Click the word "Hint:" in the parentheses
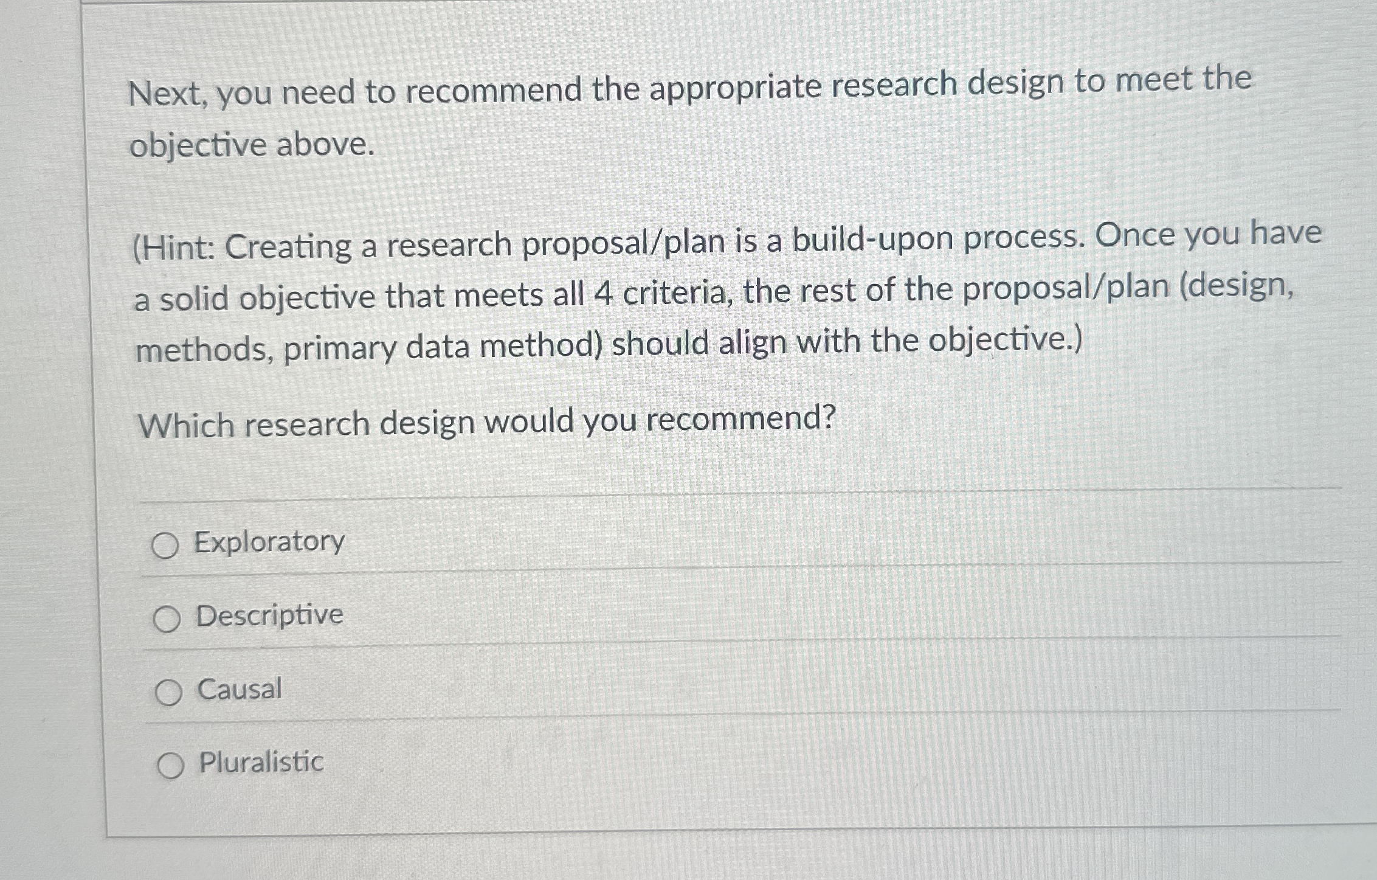Image resolution: width=1377 pixels, height=880 pixels. click(x=174, y=248)
